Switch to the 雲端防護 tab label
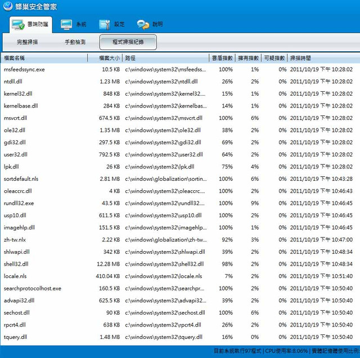The image size is (360, 358). pyautogui.click(x=38, y=24)
